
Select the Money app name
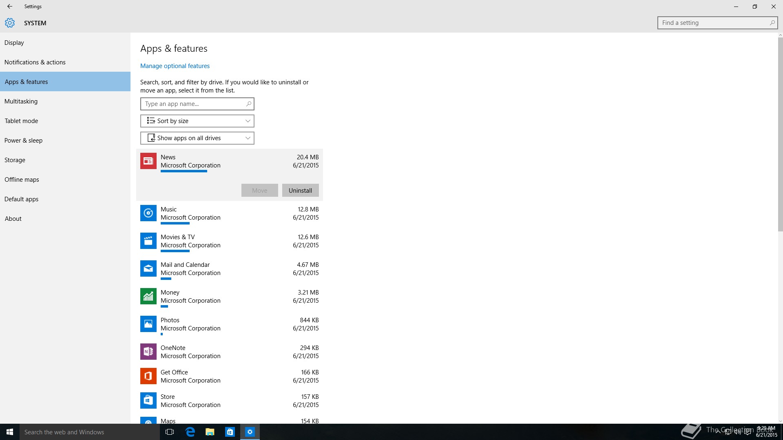tap(170, 293)
